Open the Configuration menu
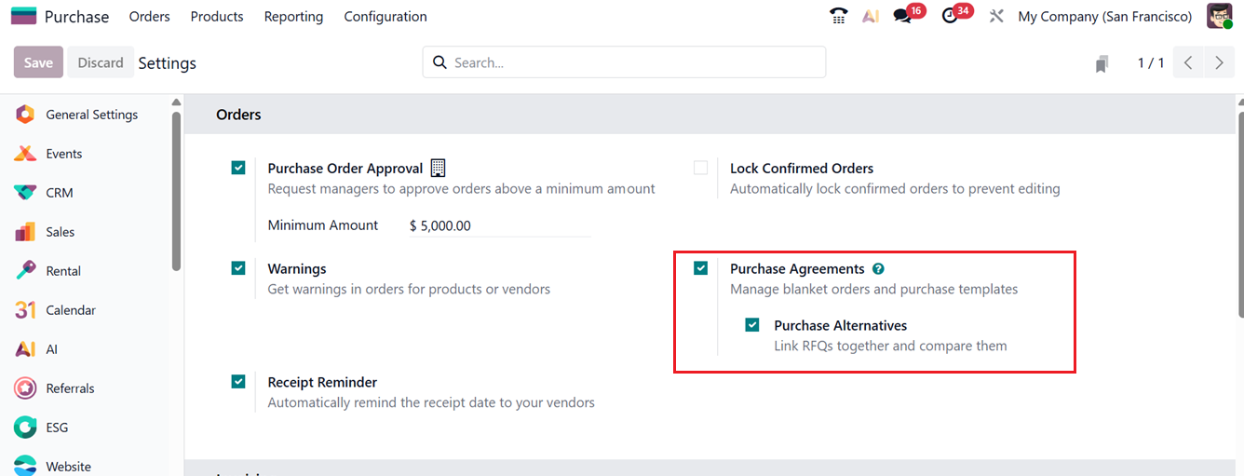 click(385, 17)
